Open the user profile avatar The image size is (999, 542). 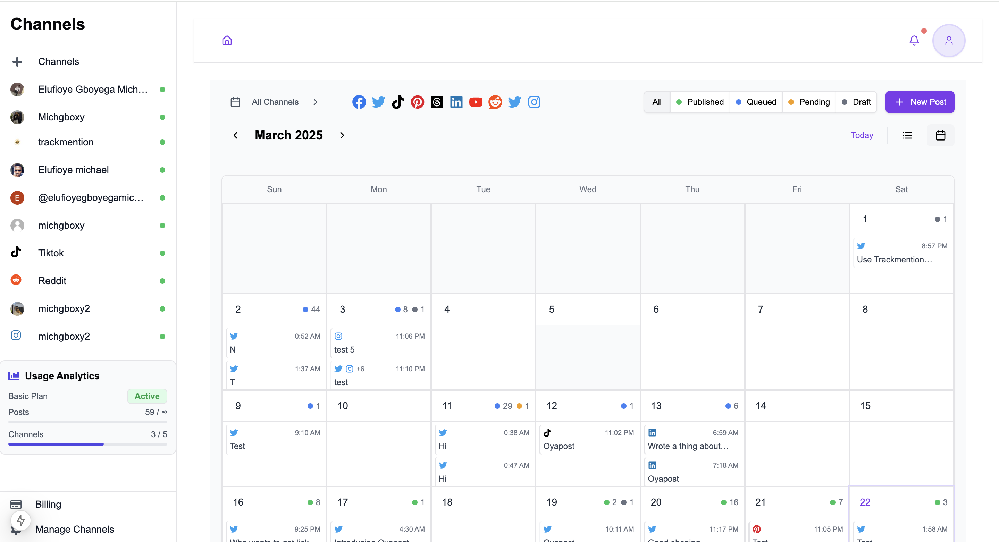(x=949, y=40)
